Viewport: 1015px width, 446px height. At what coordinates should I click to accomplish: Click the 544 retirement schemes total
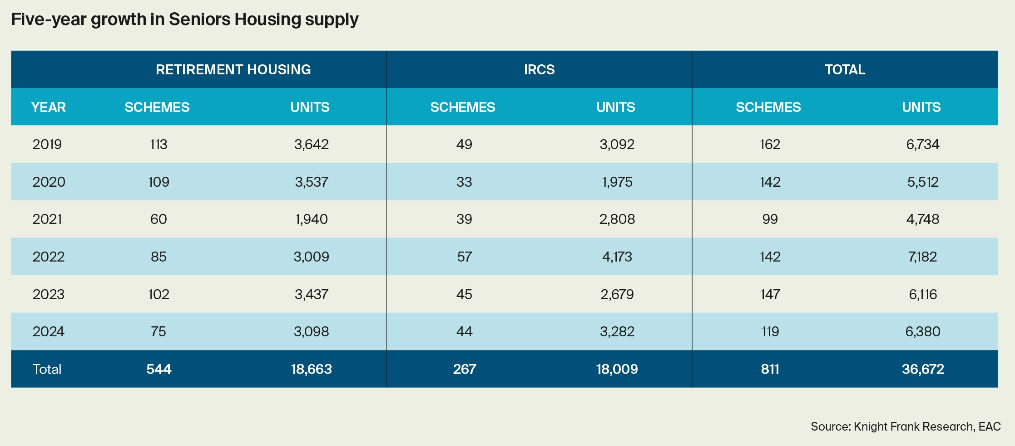(x=158, y=369)
